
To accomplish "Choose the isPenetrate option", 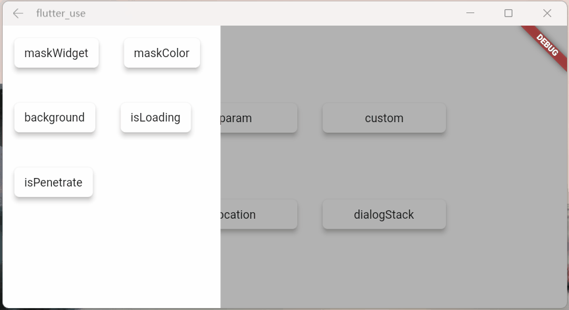I will [x=54, y=182].
